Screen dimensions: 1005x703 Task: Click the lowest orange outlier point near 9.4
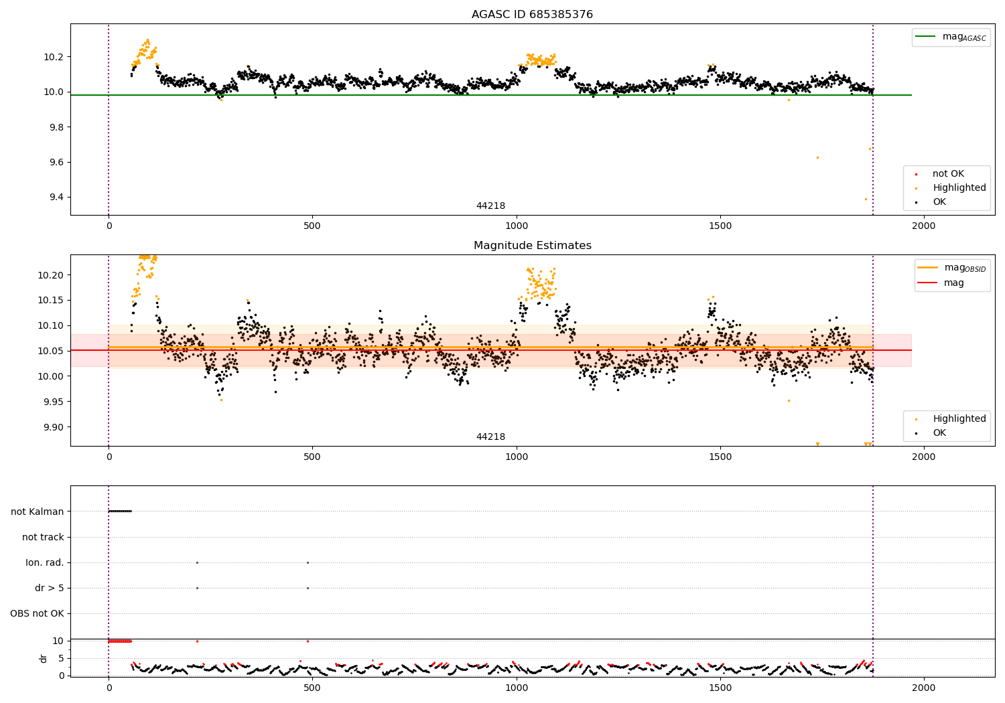pos(866,199)
